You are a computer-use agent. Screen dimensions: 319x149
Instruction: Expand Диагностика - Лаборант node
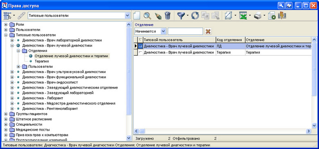click(12, 98)
